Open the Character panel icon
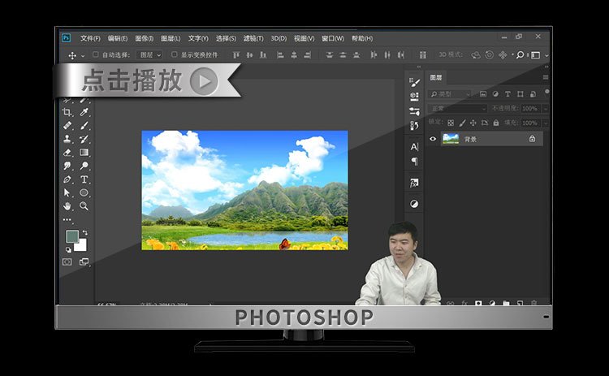This screenshot has width=609, height=376. (x=414, y=147)
